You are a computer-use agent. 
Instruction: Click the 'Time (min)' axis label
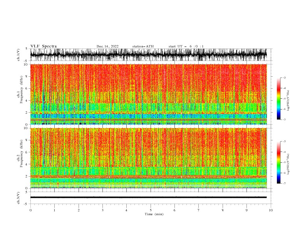[x=154, y=214]
